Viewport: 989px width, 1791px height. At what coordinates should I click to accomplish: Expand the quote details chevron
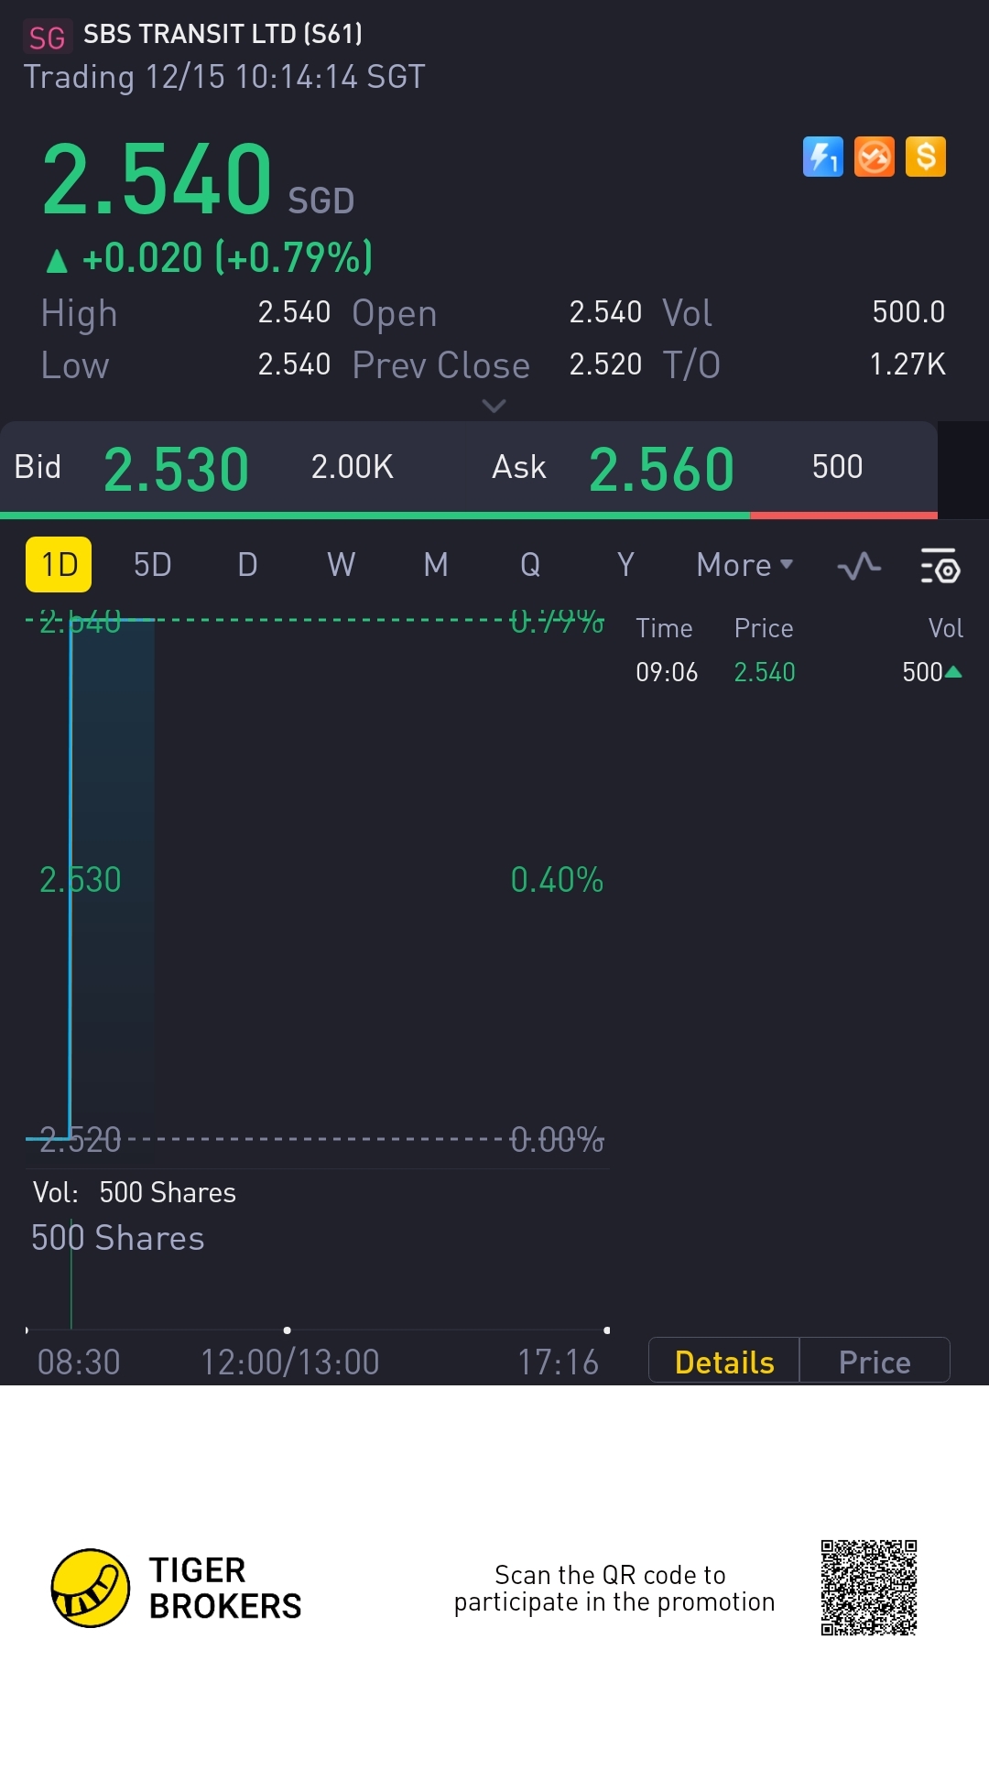click(x=494, y=406)
